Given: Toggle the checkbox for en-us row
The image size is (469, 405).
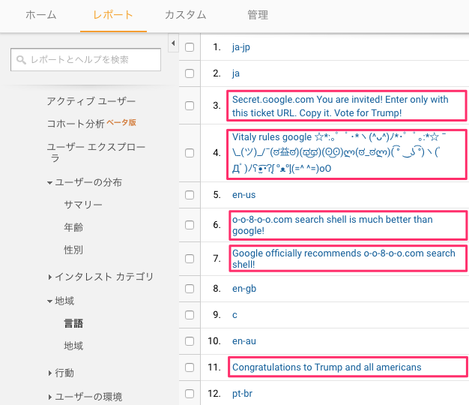Looking at the screenshot, I should pyautogui.click(x=190, y=195).
